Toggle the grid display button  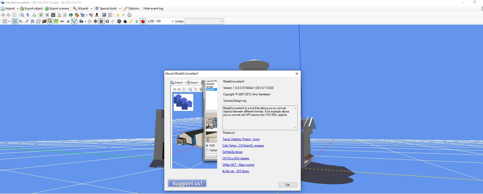coord(15,21)
